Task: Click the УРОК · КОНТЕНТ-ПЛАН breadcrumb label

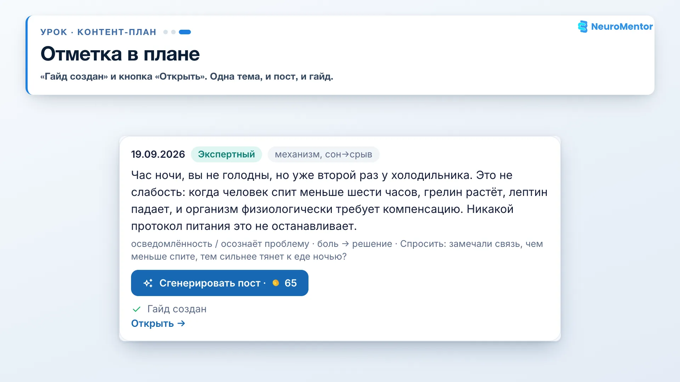Action: click(x=98, y=32)
